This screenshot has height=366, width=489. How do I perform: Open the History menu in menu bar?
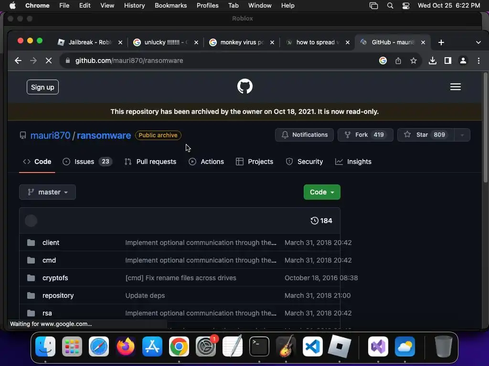(134, 6)
